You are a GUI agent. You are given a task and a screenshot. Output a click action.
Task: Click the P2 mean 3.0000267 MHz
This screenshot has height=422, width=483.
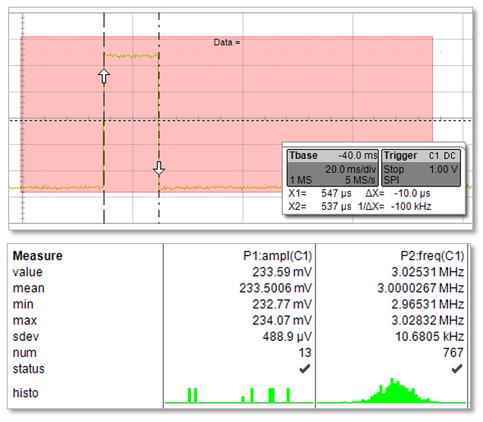pyautogui.click(x=421, y=288)
